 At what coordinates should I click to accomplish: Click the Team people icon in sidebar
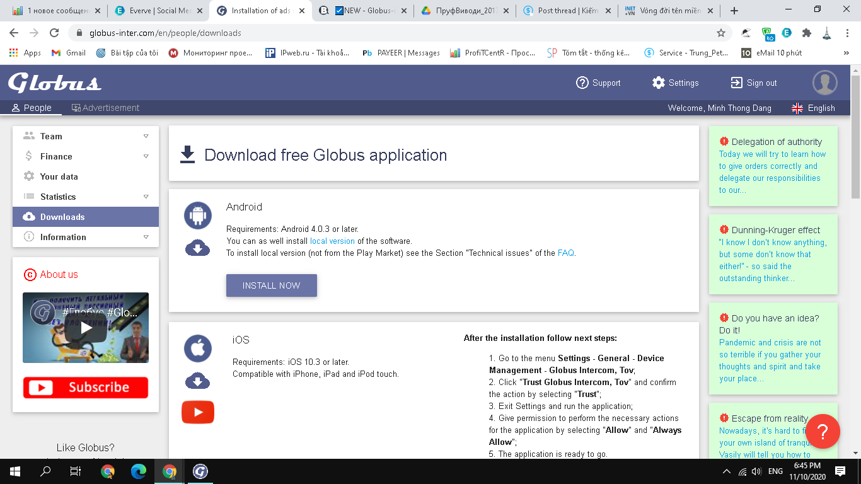click(29, 136)
